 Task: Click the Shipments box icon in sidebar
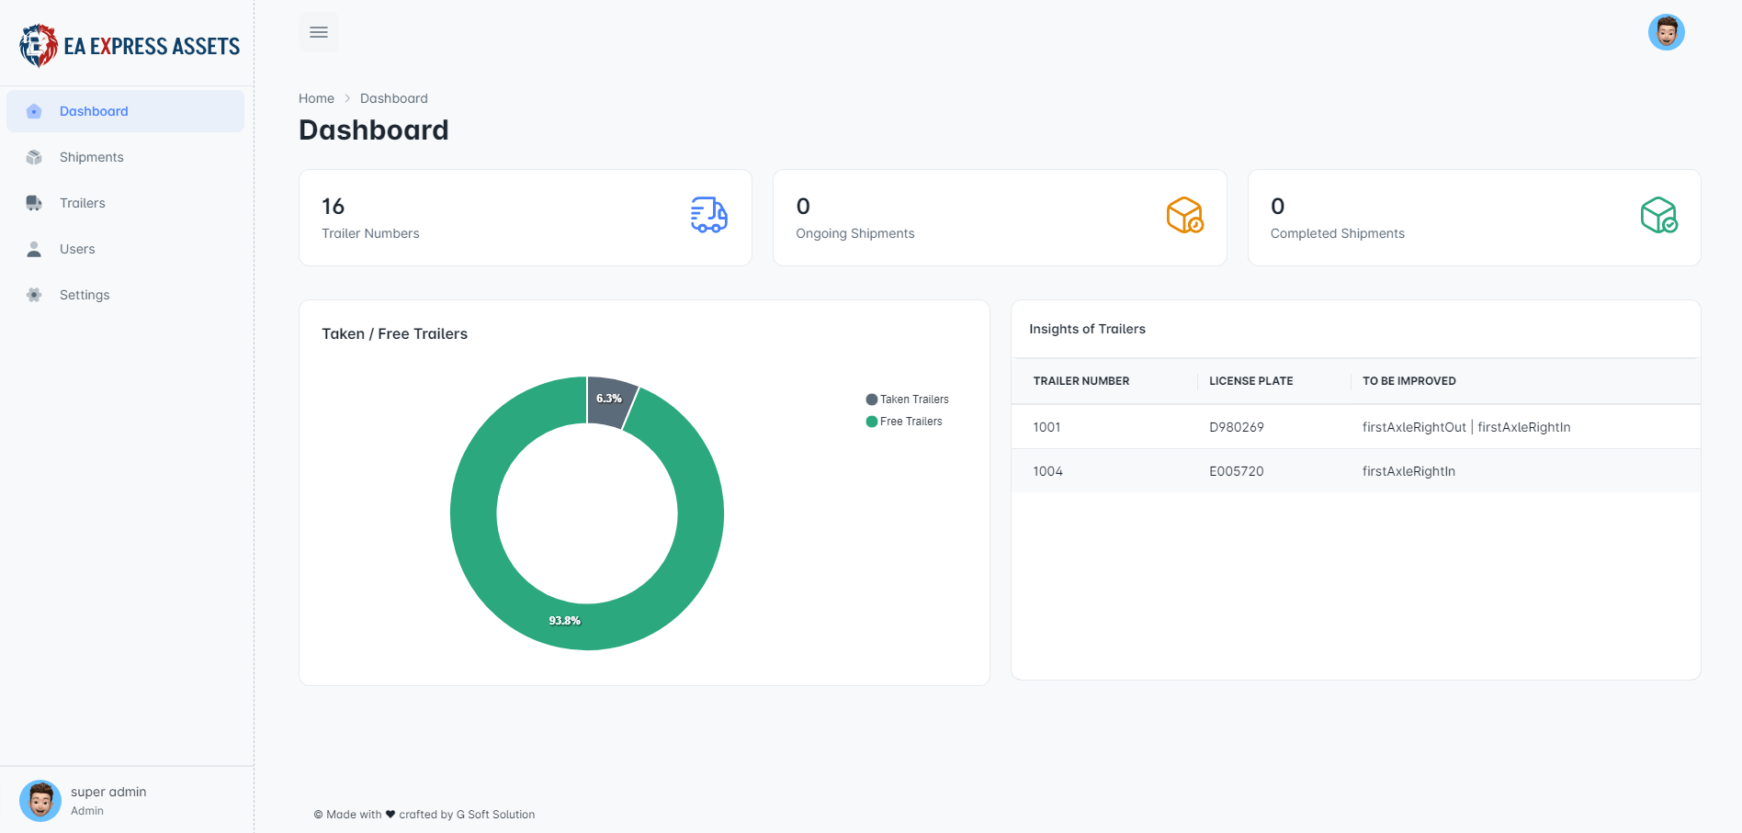click(x=34, y=157)
